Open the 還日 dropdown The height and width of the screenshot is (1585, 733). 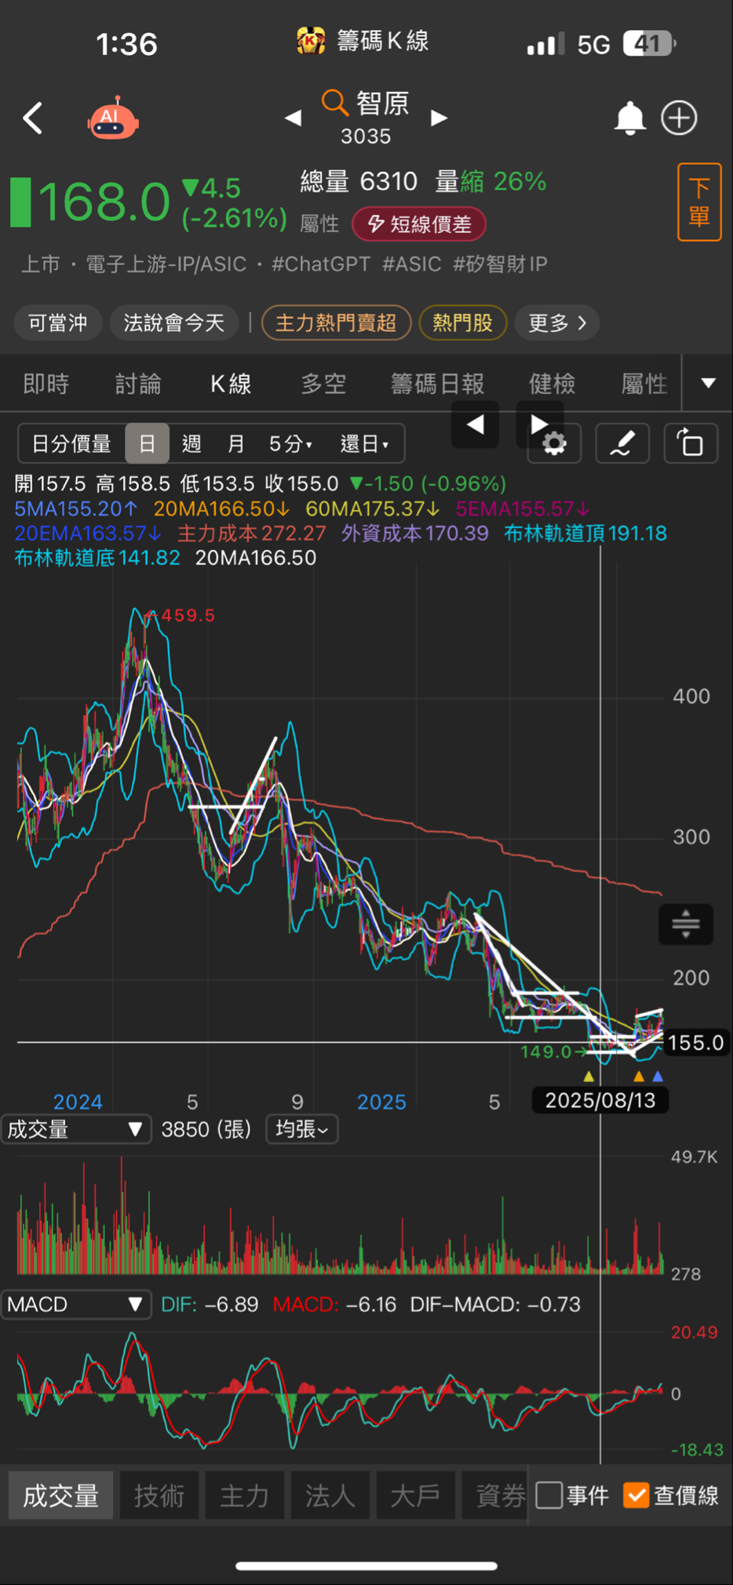coord(364,444)
